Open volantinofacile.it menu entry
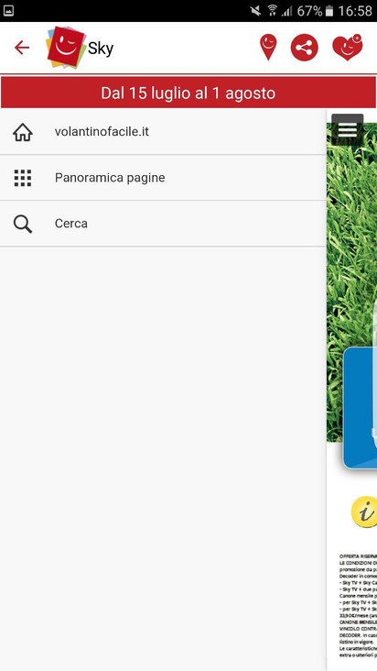377x671 pixels. (x=163, y=132)
